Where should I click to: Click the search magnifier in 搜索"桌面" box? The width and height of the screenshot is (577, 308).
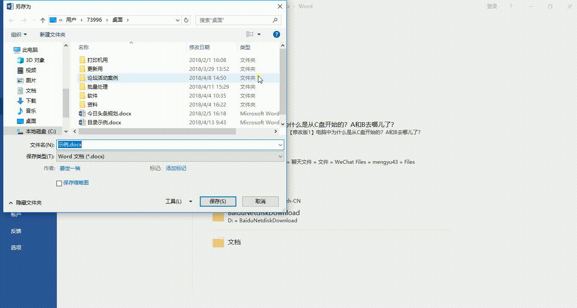pos(275,20)
